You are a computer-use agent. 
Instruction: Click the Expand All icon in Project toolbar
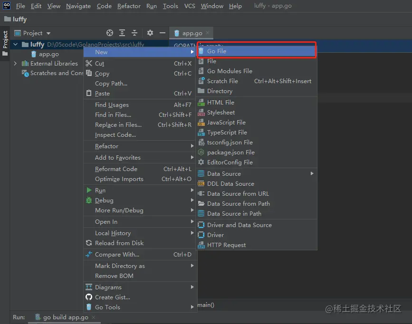pos(122,33)
